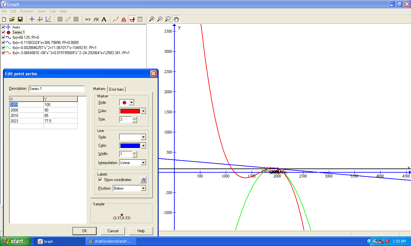Click the f(t) toolbar icon
Screen dimensions: 411x246
(x=96, y=19)
